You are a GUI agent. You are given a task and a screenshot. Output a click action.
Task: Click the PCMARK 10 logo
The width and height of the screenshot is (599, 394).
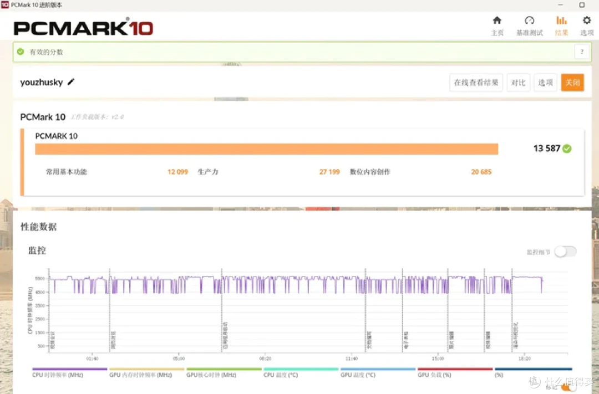click(x=83, y=27)
